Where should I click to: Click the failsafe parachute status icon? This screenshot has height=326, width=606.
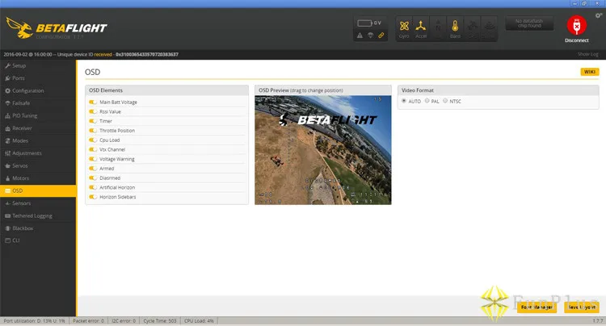coord(370,36)
